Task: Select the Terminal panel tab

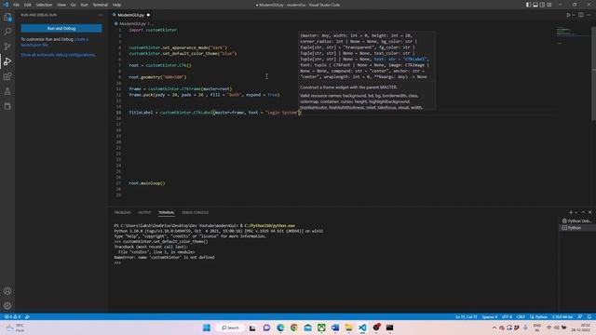Action: coord(166,212)
